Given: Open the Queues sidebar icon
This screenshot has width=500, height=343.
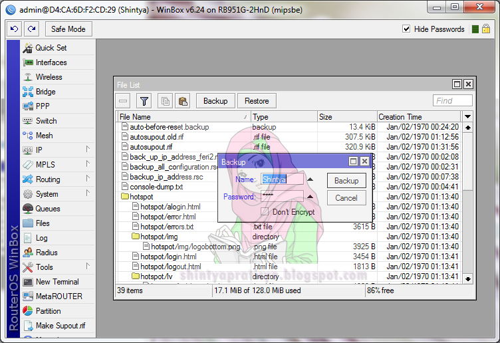Looking at the screenshot, I should coord(28,209).
